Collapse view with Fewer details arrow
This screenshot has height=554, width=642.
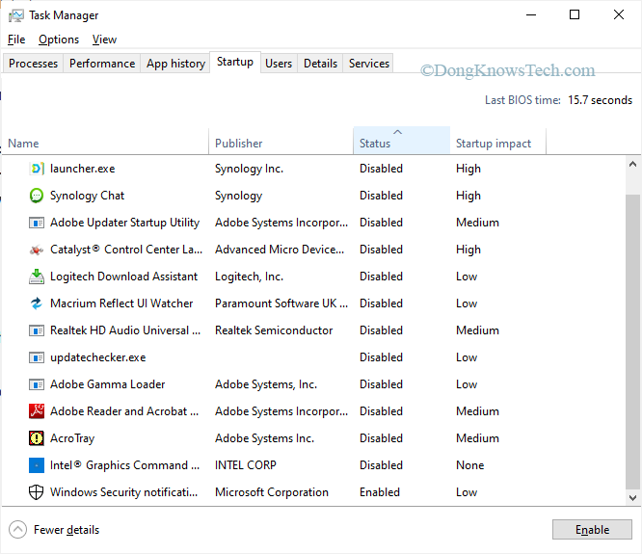(x=17, y=530)
